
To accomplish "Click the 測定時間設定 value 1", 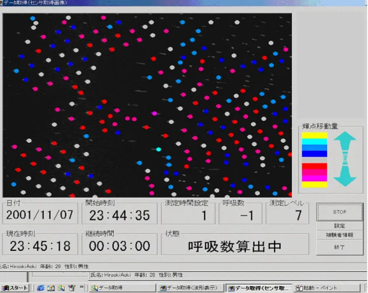I will 204,216.
